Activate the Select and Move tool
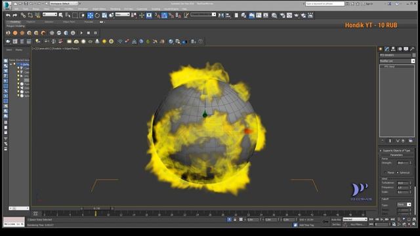The width and height of the screenshot is (420, 236). point(91,15)
